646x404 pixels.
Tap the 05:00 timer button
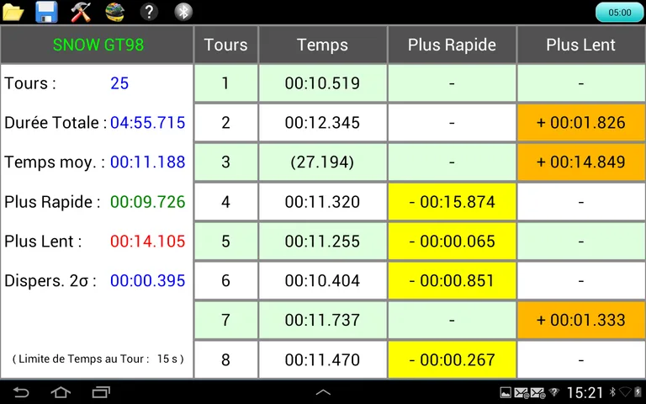coord(620,13)
